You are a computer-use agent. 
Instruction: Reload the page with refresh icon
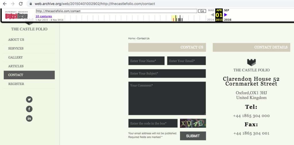click(21, 4)
